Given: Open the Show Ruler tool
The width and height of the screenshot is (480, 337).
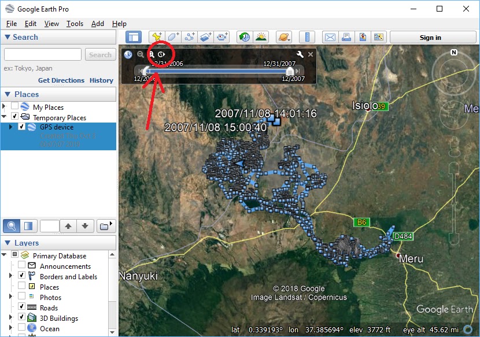Looking at the screenshot, I should pyautogui.click(x=308, y=37).
